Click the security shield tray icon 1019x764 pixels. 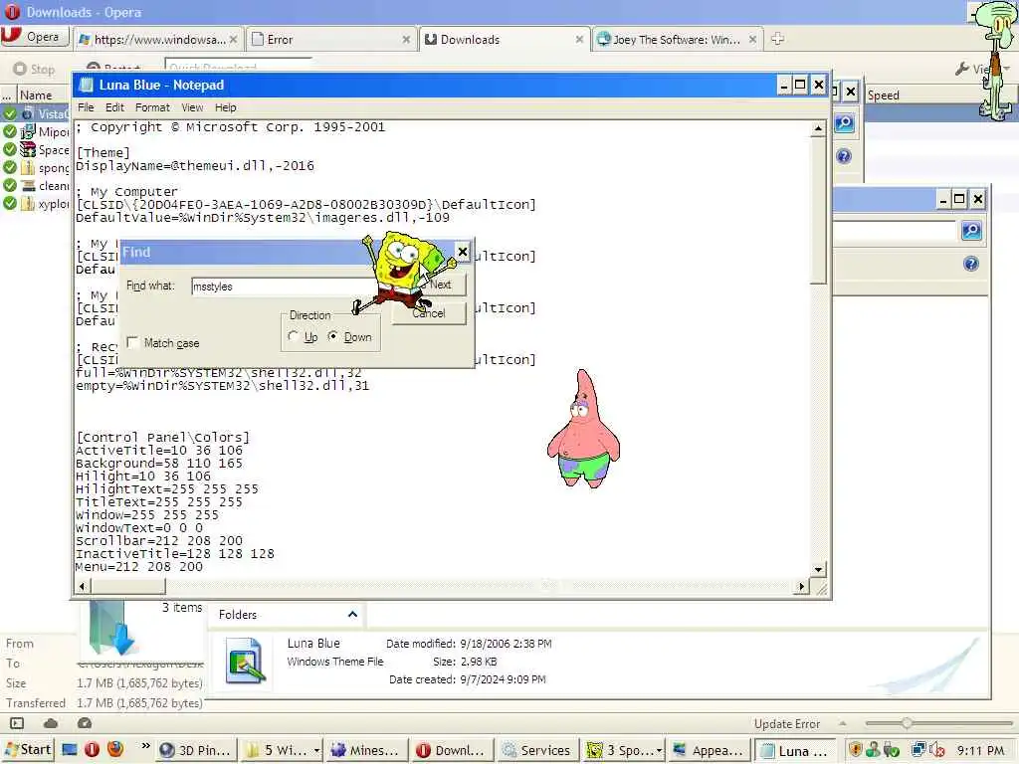click(x=856, y=750)
